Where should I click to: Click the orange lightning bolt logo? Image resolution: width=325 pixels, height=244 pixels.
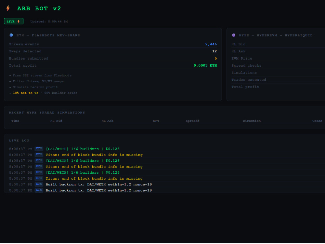point(8,8)
